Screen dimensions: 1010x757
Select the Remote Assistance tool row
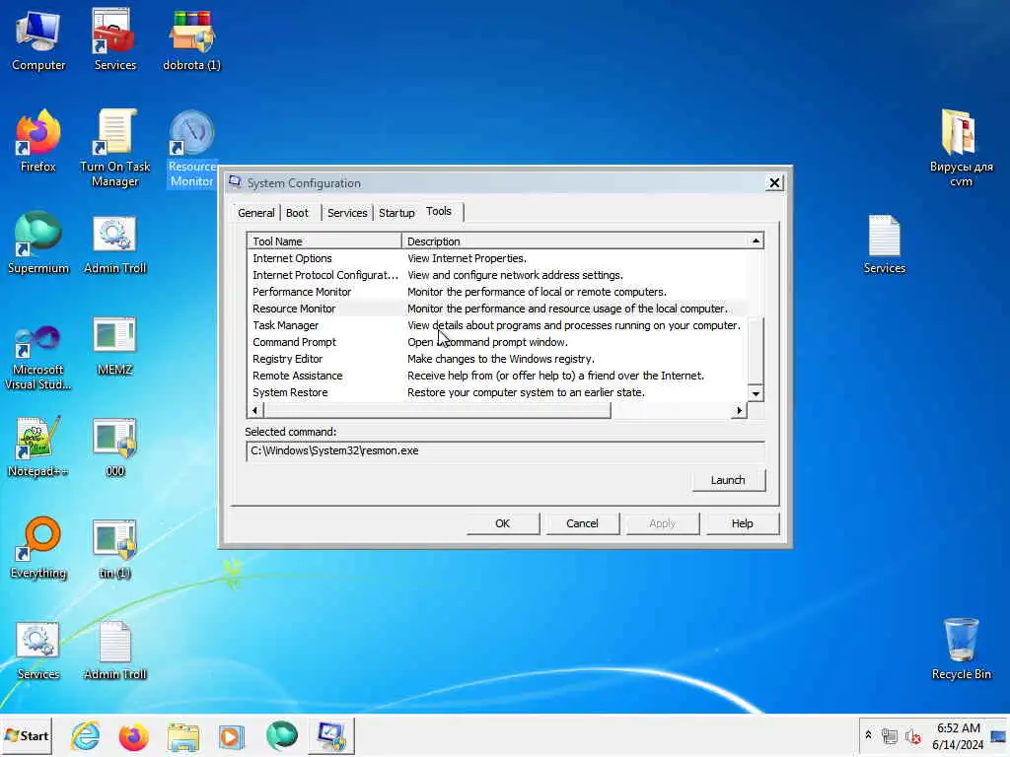coord(497,376)
